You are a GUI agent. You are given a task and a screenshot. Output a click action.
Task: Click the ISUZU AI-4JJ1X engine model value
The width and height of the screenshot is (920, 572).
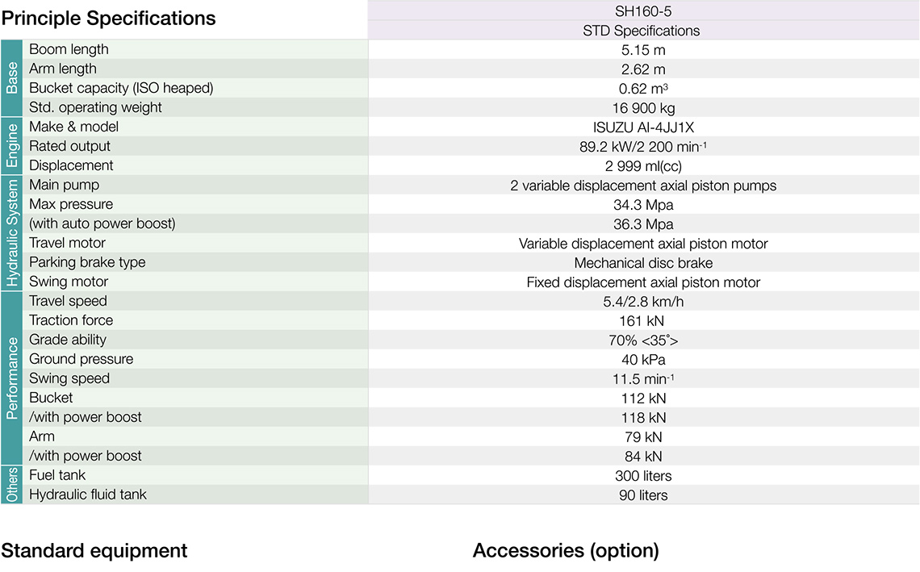point(643,127)
